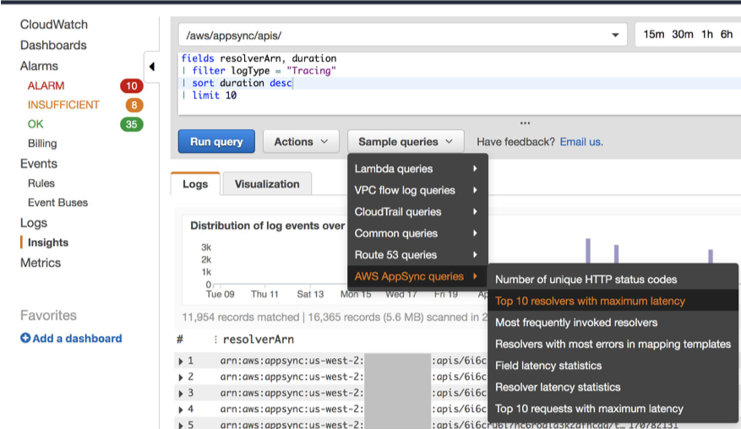The height and width of the screenshot is (429, 741).
Task: Expand log result row 5
Action: pyautogui.click(x=181, y=425)
